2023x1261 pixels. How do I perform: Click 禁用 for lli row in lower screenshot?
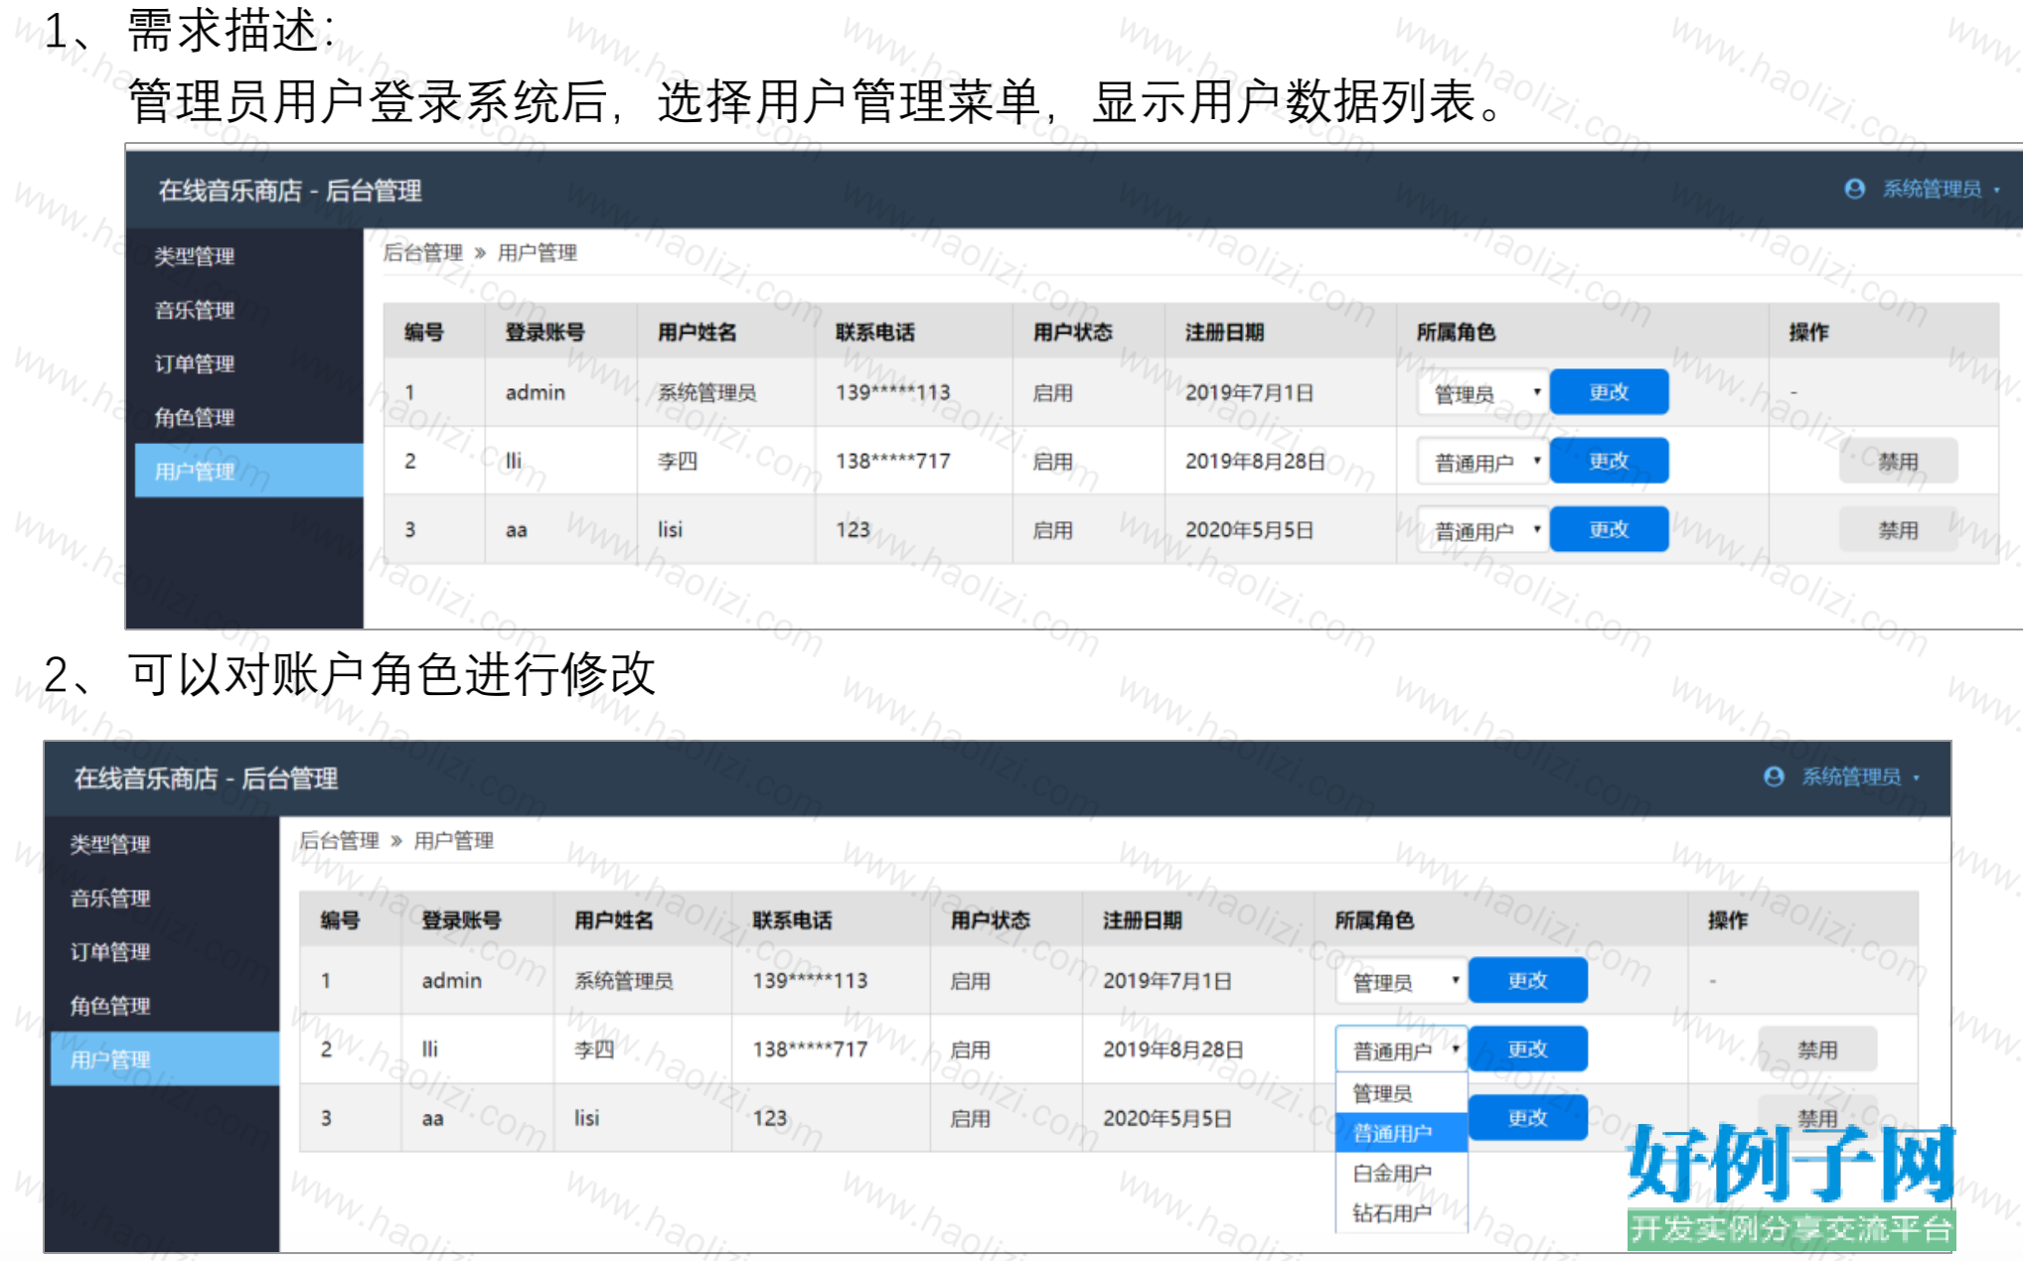click(x=1817, y=1050)
